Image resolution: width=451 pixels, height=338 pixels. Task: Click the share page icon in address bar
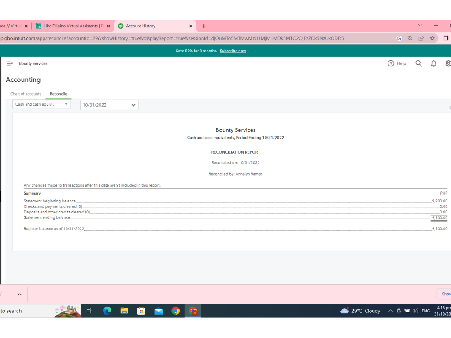click(421, 38)
